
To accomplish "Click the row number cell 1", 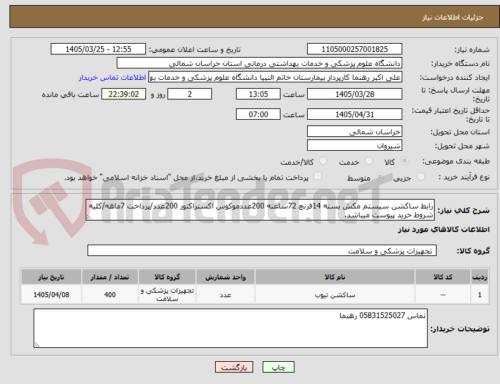I will [x=480, y=295].
